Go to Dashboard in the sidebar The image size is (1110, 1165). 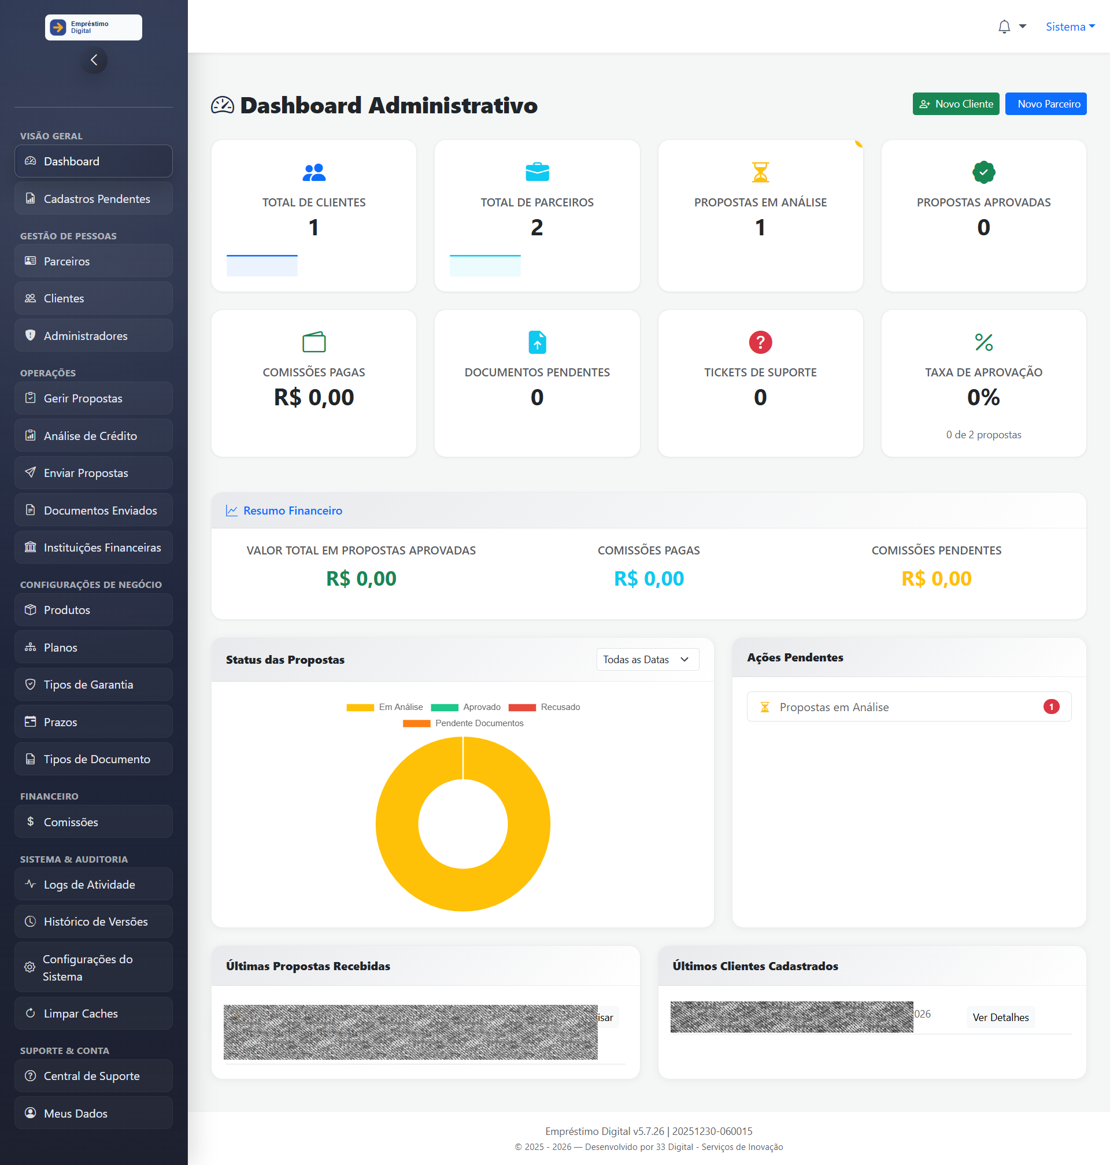click(x=94, y=161)
